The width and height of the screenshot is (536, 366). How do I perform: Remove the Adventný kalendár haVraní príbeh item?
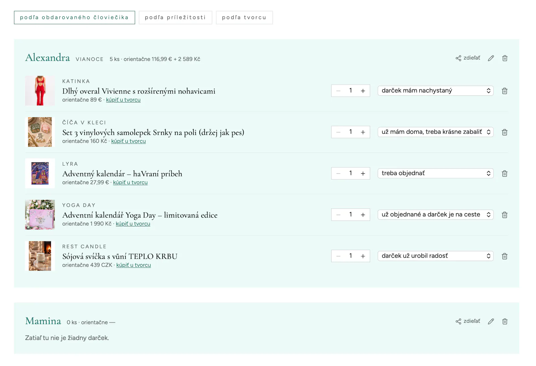(505, 173)
